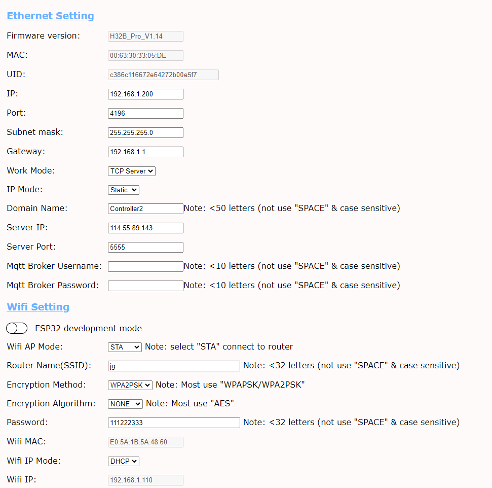Click the Domain Name field
Screen dimensions: 492x488
tap(145, 209)
